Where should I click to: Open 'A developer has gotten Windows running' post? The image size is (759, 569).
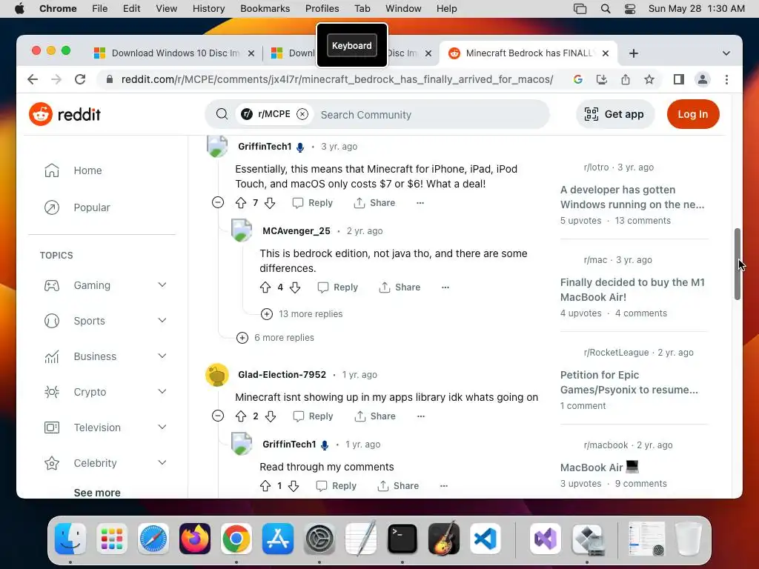pyautogui.click(x=632, y=197)
